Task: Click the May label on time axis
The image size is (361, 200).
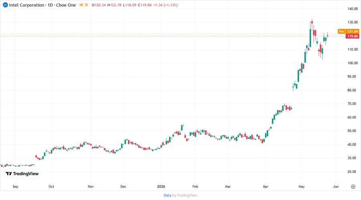Action: tap(301, 186)
